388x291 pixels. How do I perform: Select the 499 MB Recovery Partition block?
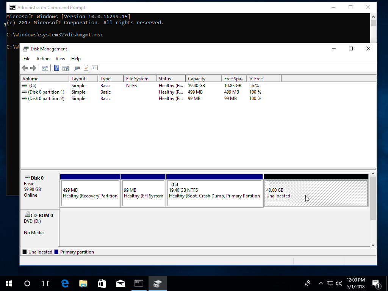tap(90, 193)
